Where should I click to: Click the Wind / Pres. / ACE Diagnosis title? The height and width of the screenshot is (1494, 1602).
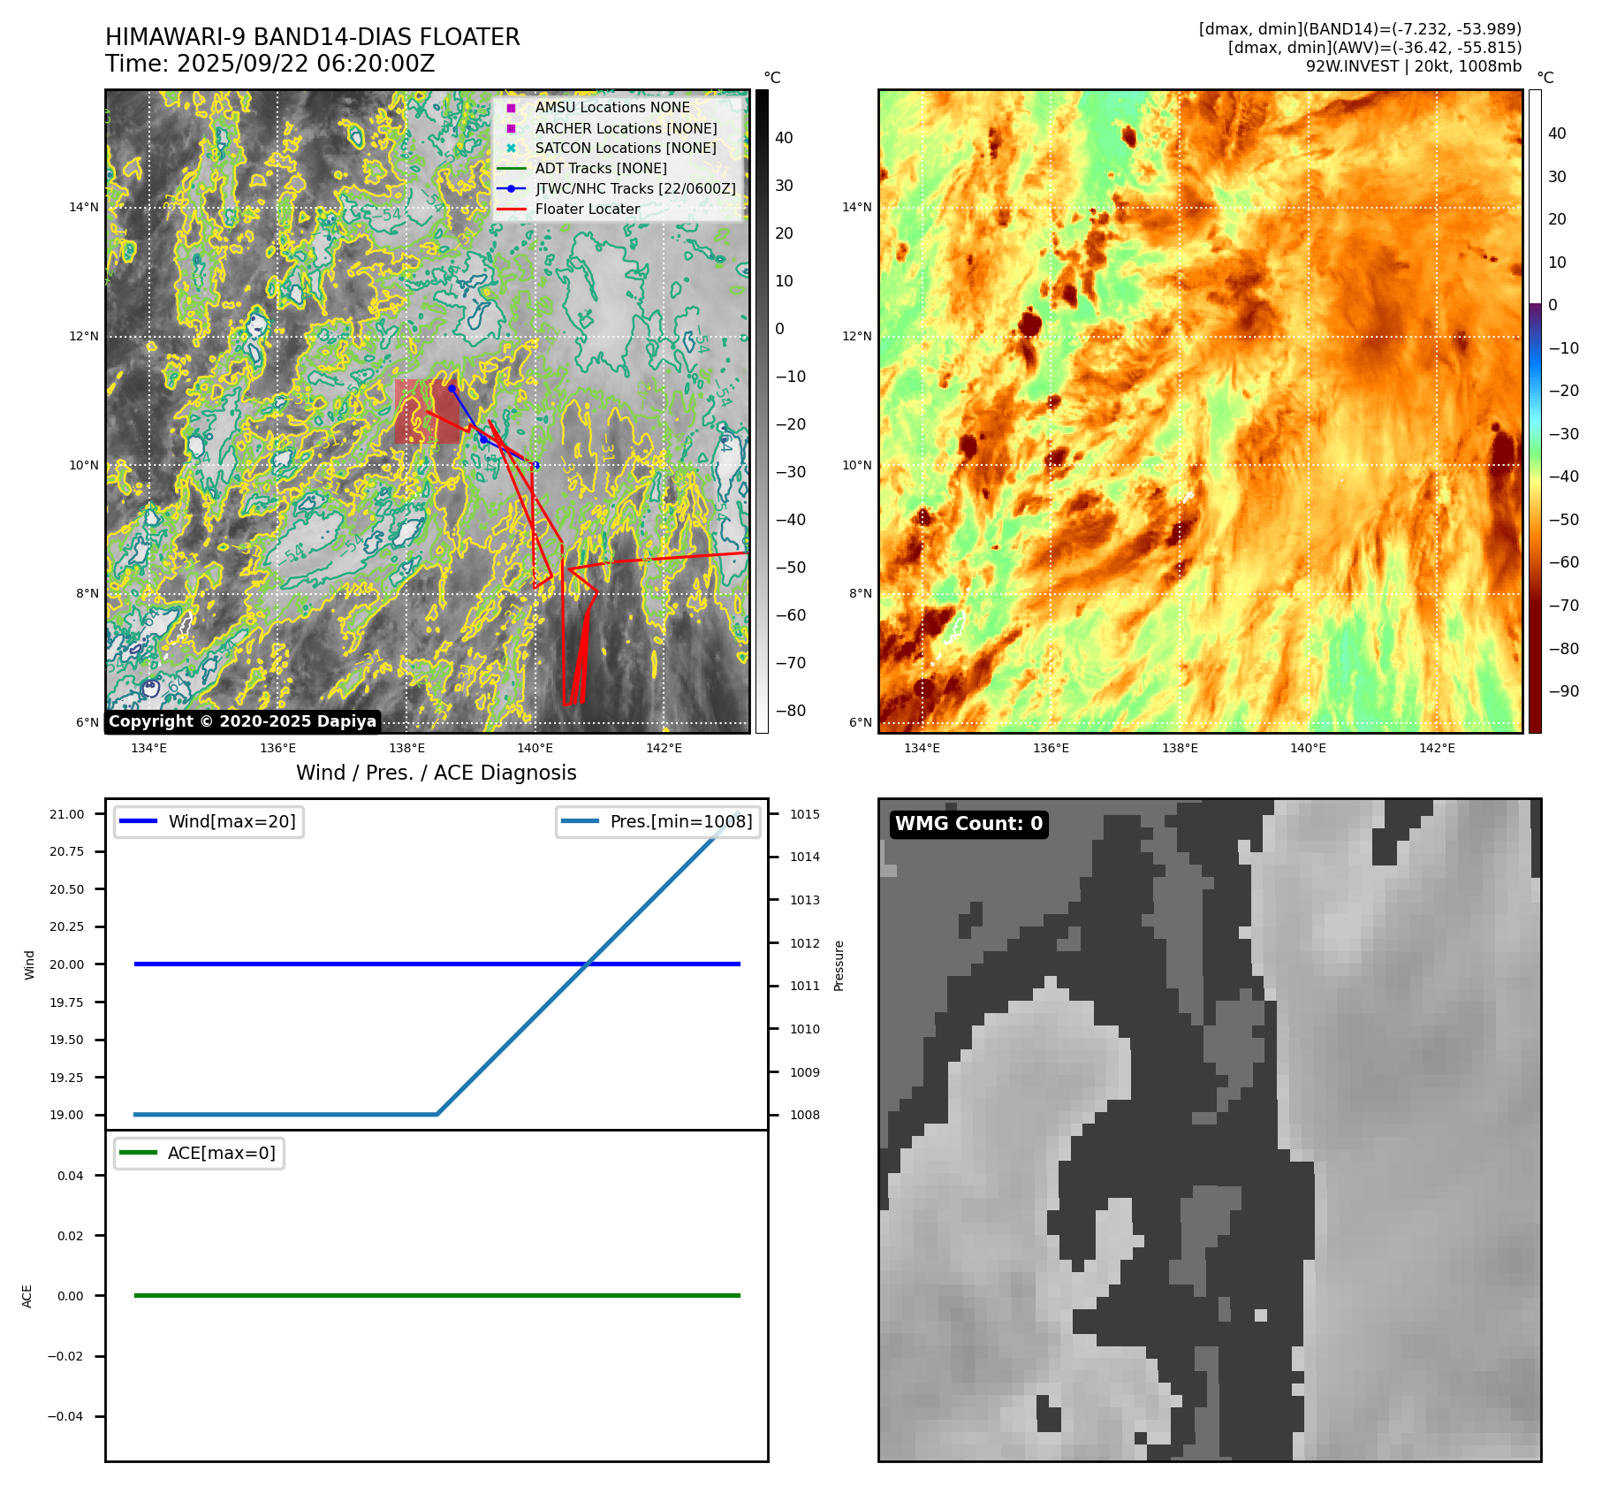pos(437,773)
